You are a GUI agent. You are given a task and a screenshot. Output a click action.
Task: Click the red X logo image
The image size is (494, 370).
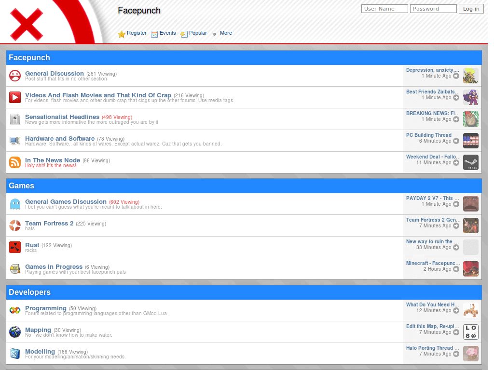[27, 25]
